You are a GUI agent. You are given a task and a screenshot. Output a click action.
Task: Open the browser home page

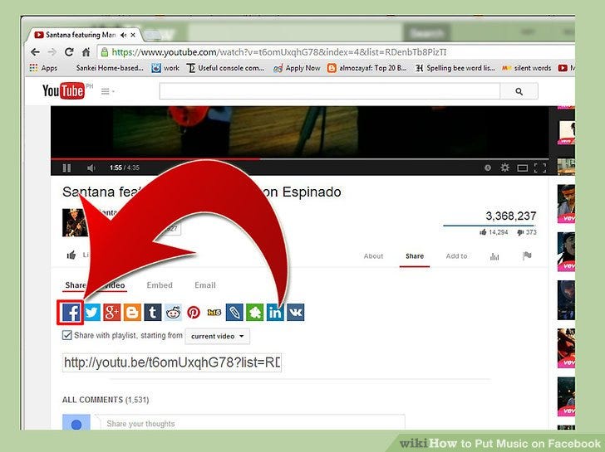[x=86, y=52]
